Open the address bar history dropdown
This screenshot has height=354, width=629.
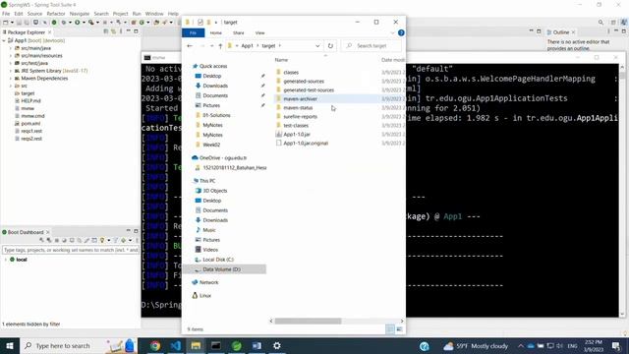(x=317, y=46)
